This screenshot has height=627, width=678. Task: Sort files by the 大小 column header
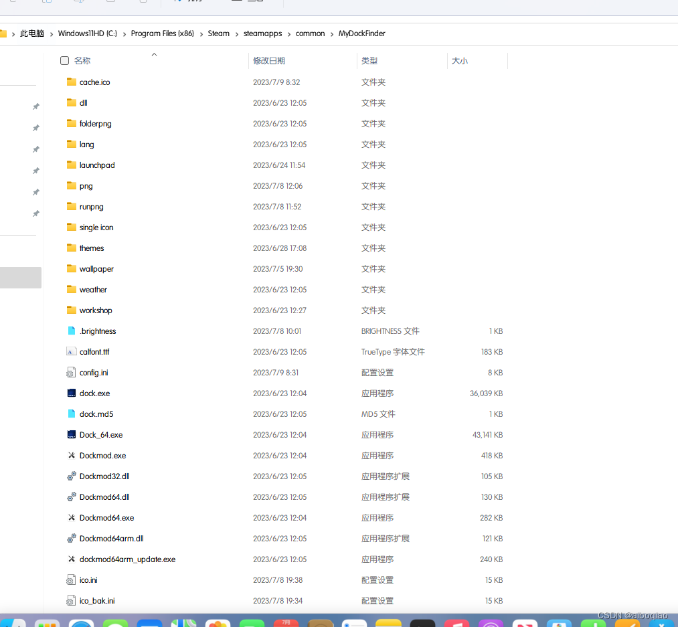pos(460,60)
